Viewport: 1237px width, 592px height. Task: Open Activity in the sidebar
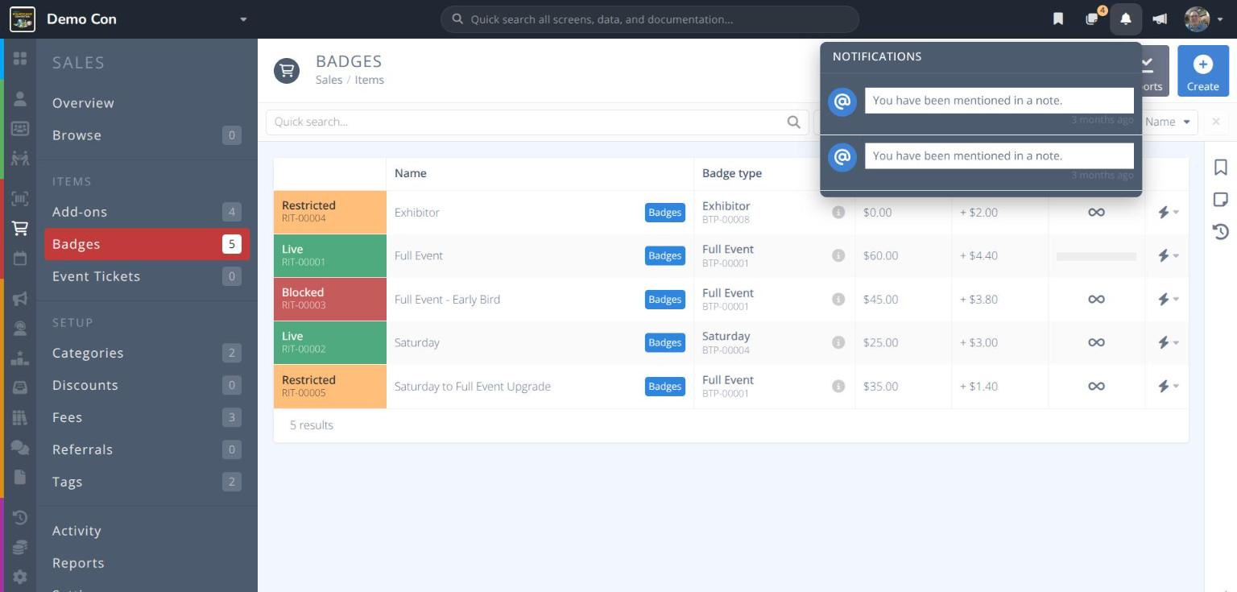pos(147,531)
